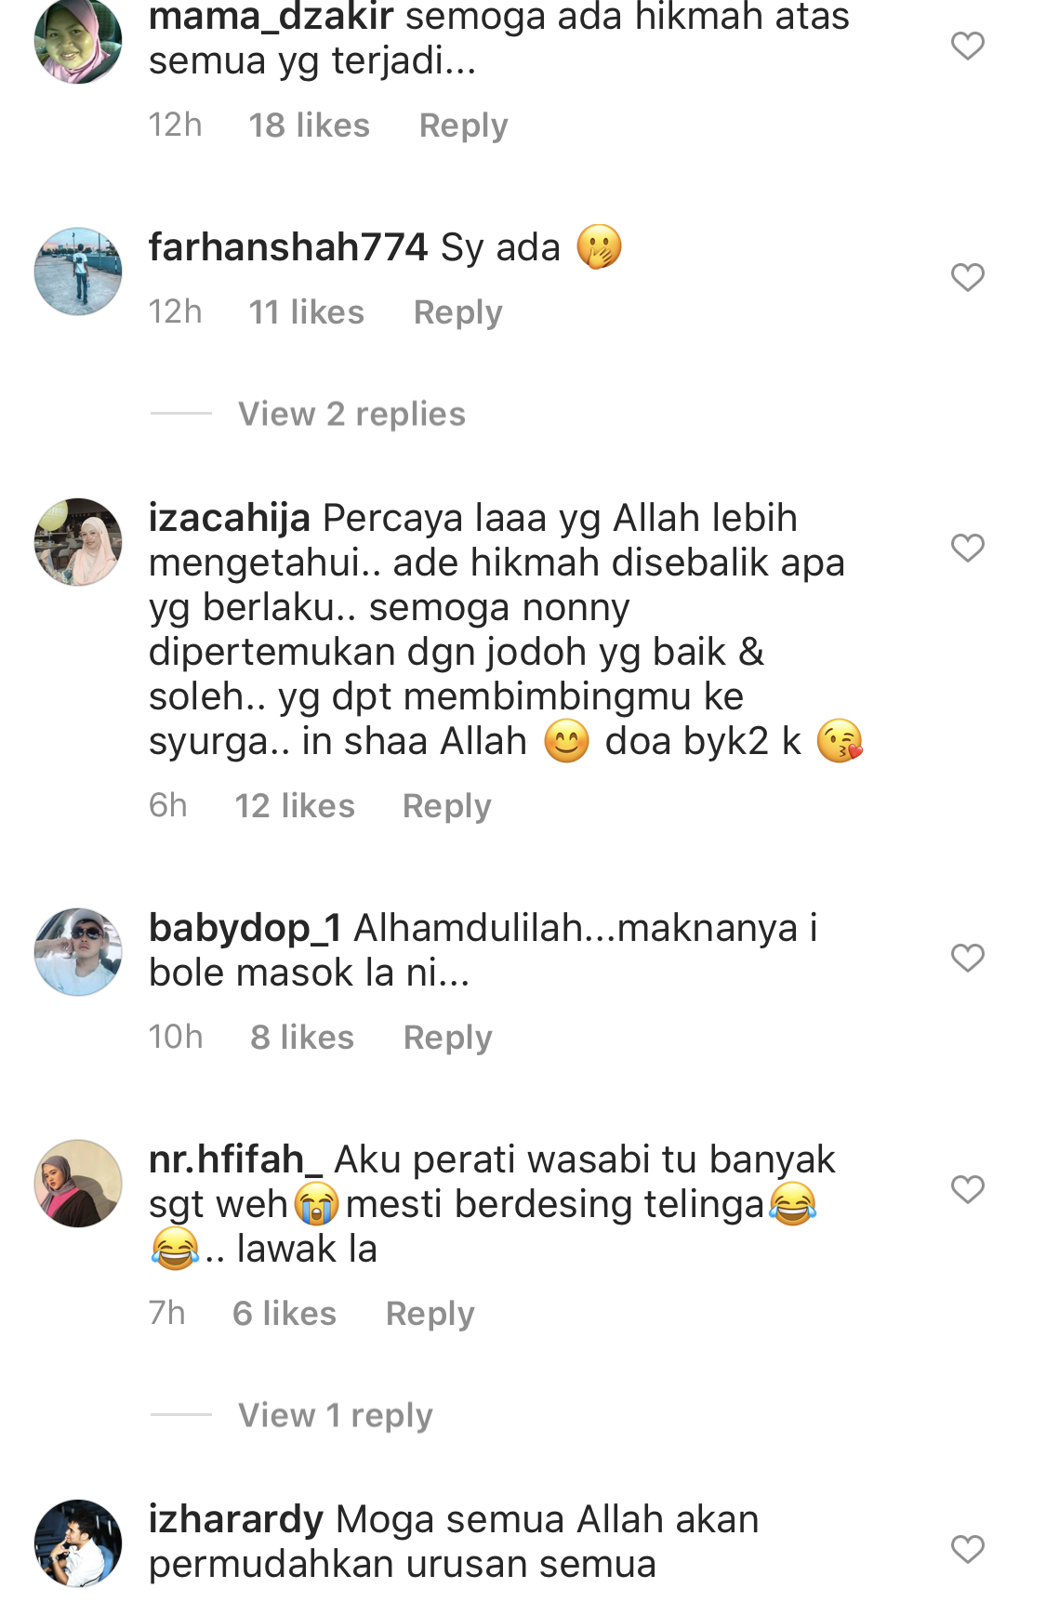Open izacahija's profile photo
This screenshot has height=1602, width=1046.
[x=78, y=542]
